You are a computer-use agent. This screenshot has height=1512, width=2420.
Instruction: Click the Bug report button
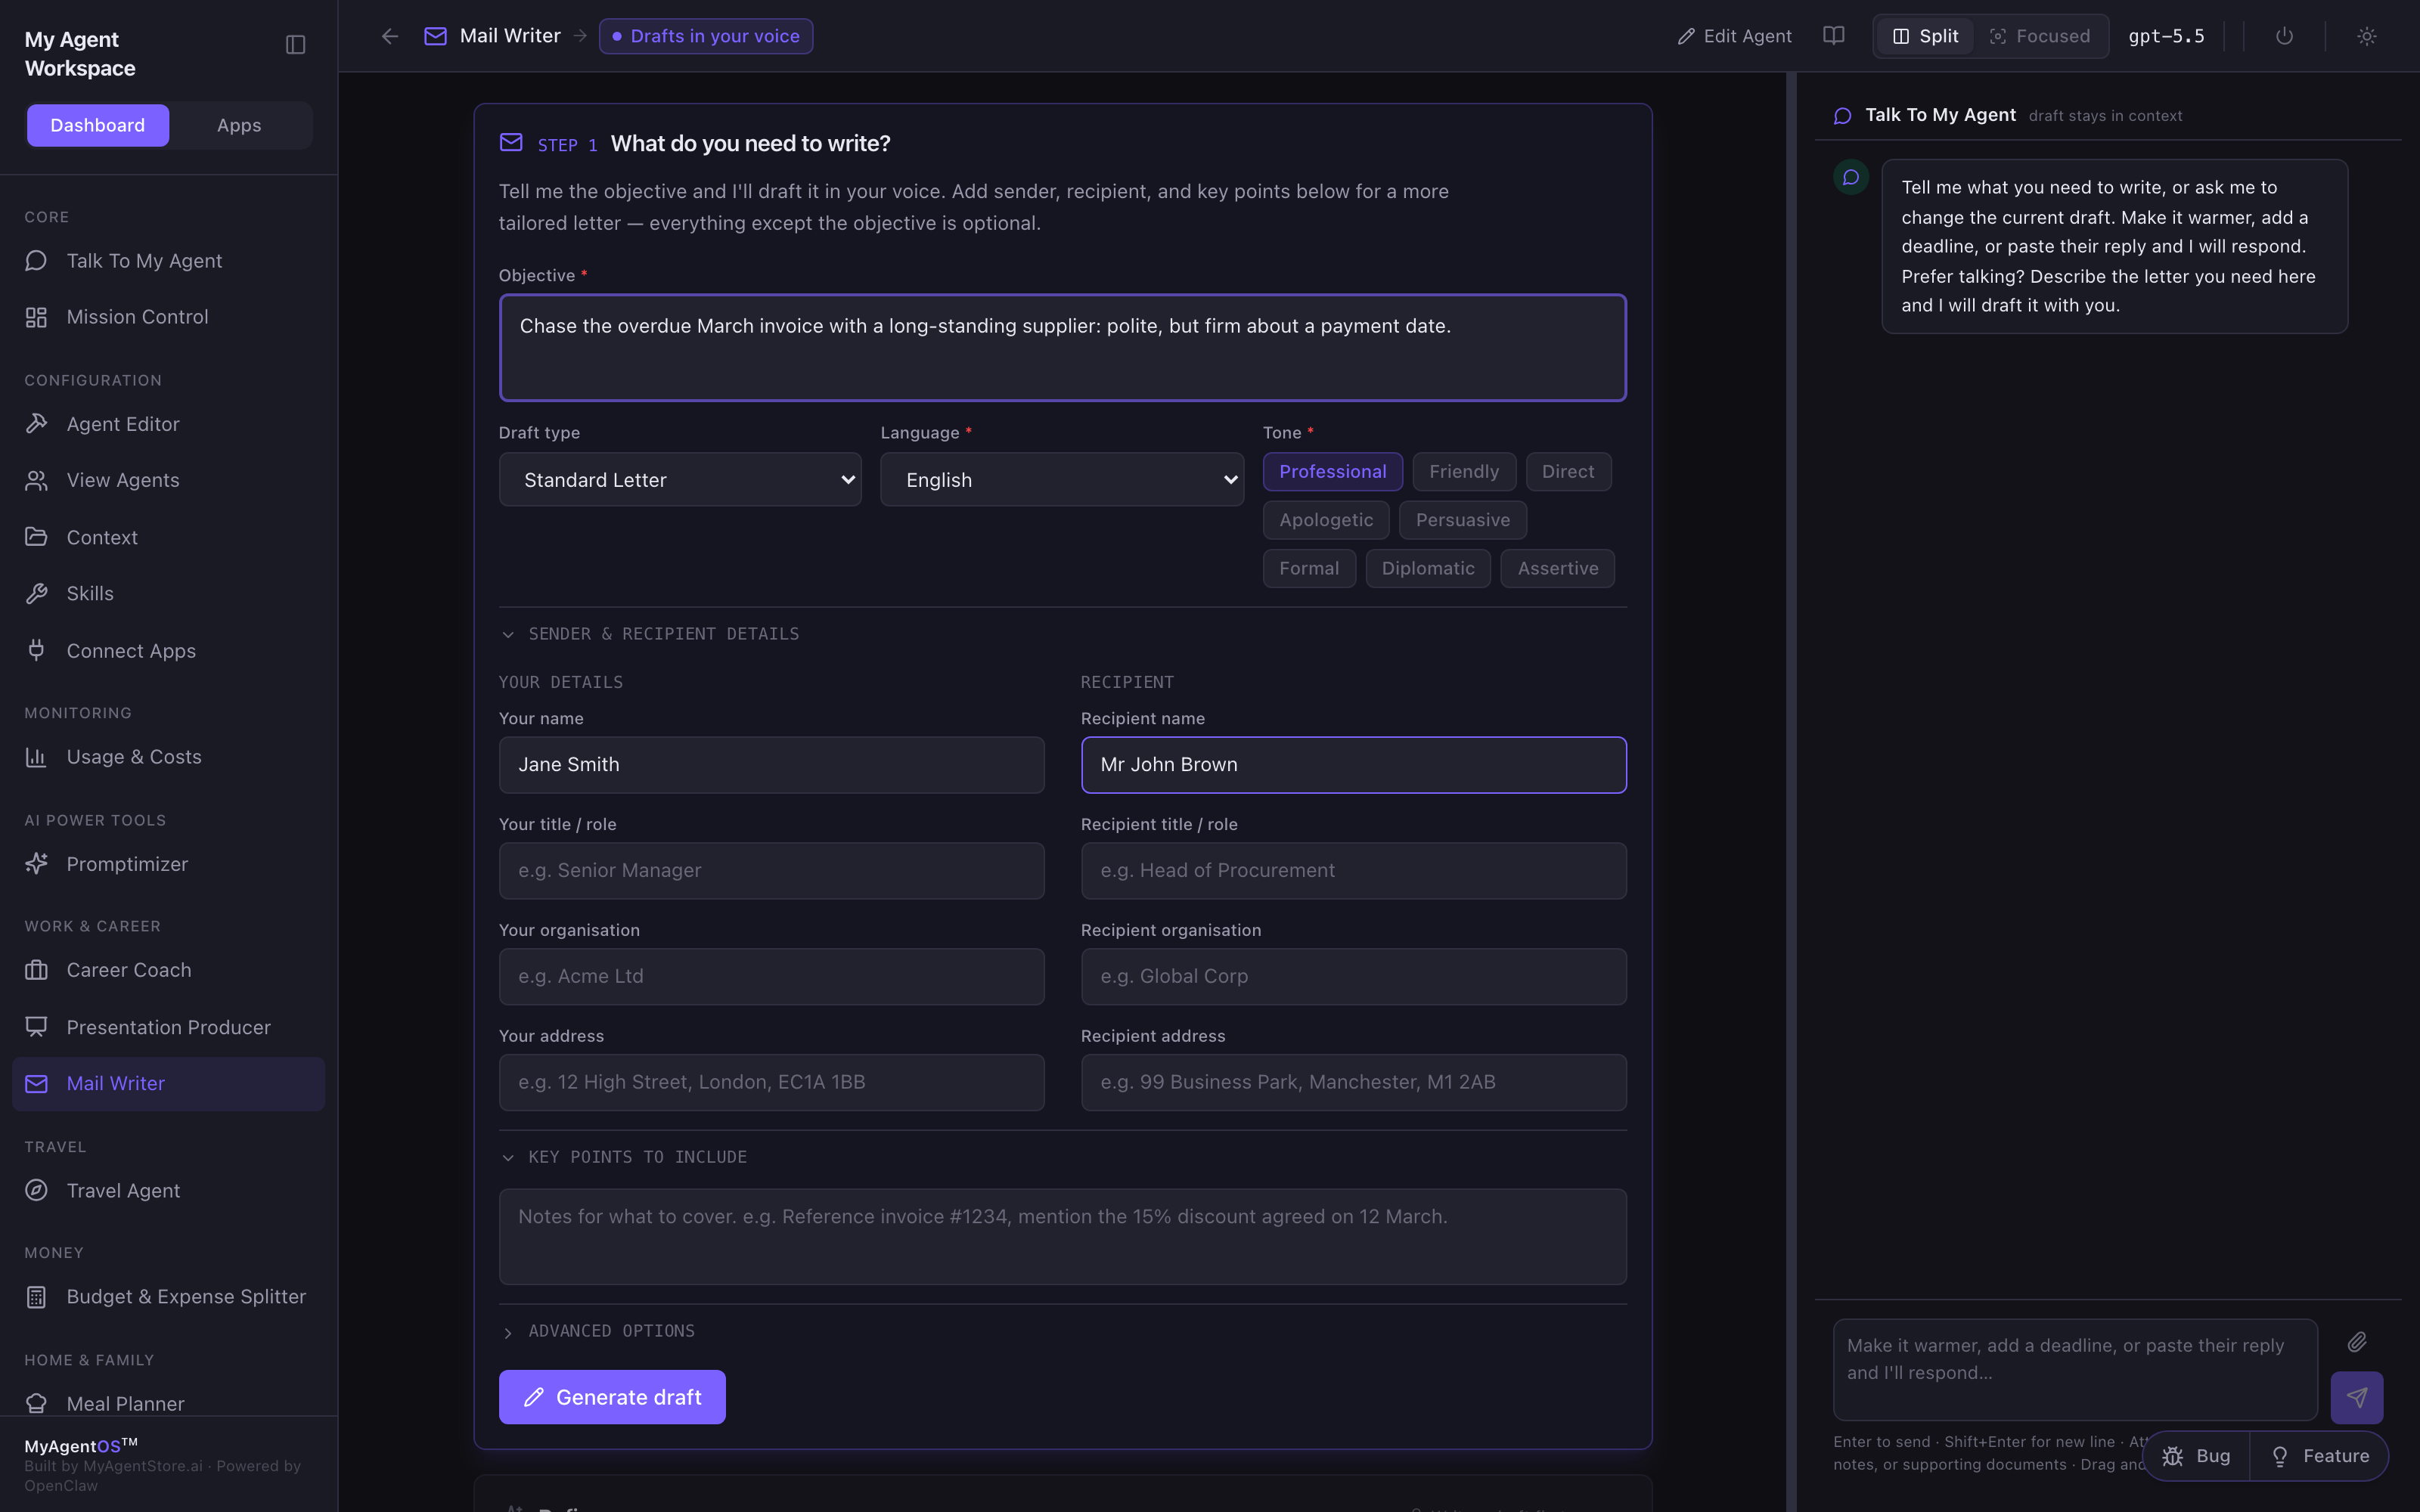pyautogui.click(x=2196, y=1456)
